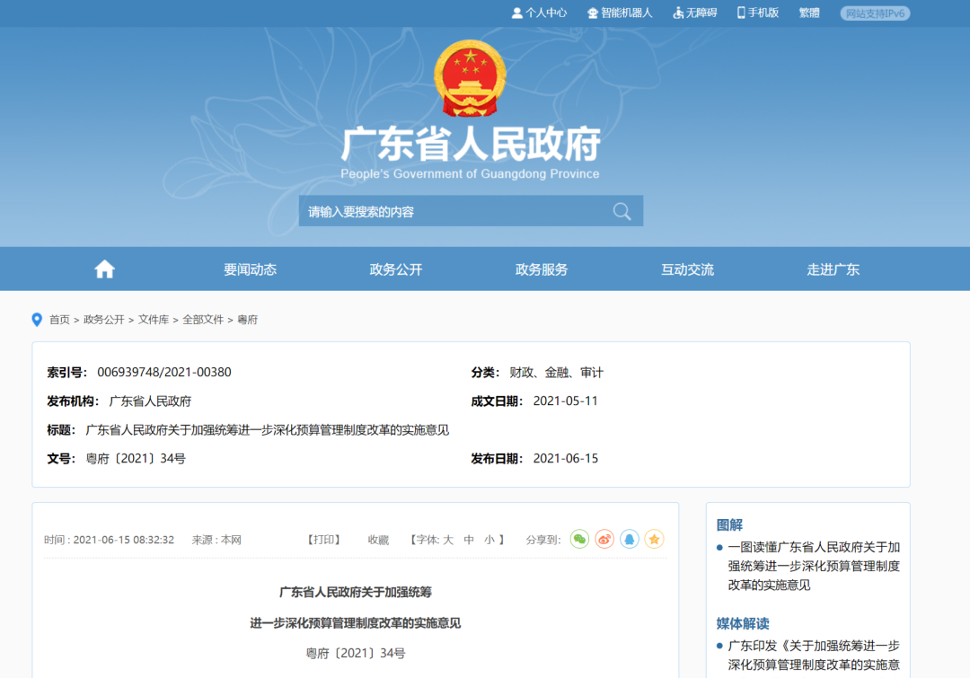Set font size to 小
The width and height of the screenshot is (970, 678).
pos(489,540)
